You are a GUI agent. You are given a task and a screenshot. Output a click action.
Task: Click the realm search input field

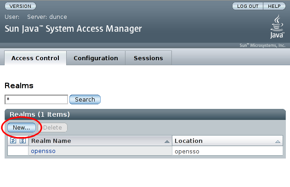click(x=36, y=100)
